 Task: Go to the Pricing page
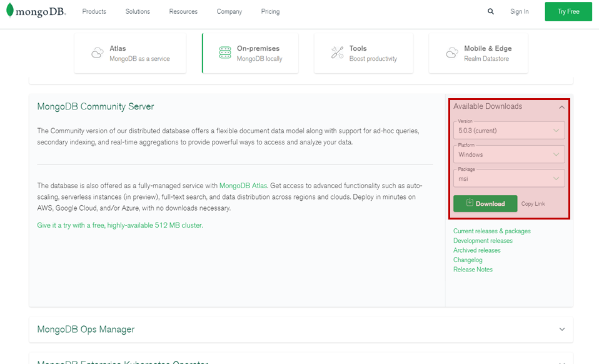pos(271,11)
